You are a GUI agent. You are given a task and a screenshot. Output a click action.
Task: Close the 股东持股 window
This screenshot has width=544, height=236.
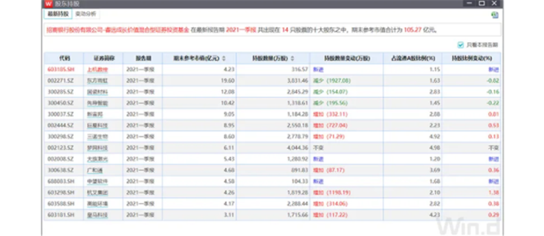494,4
